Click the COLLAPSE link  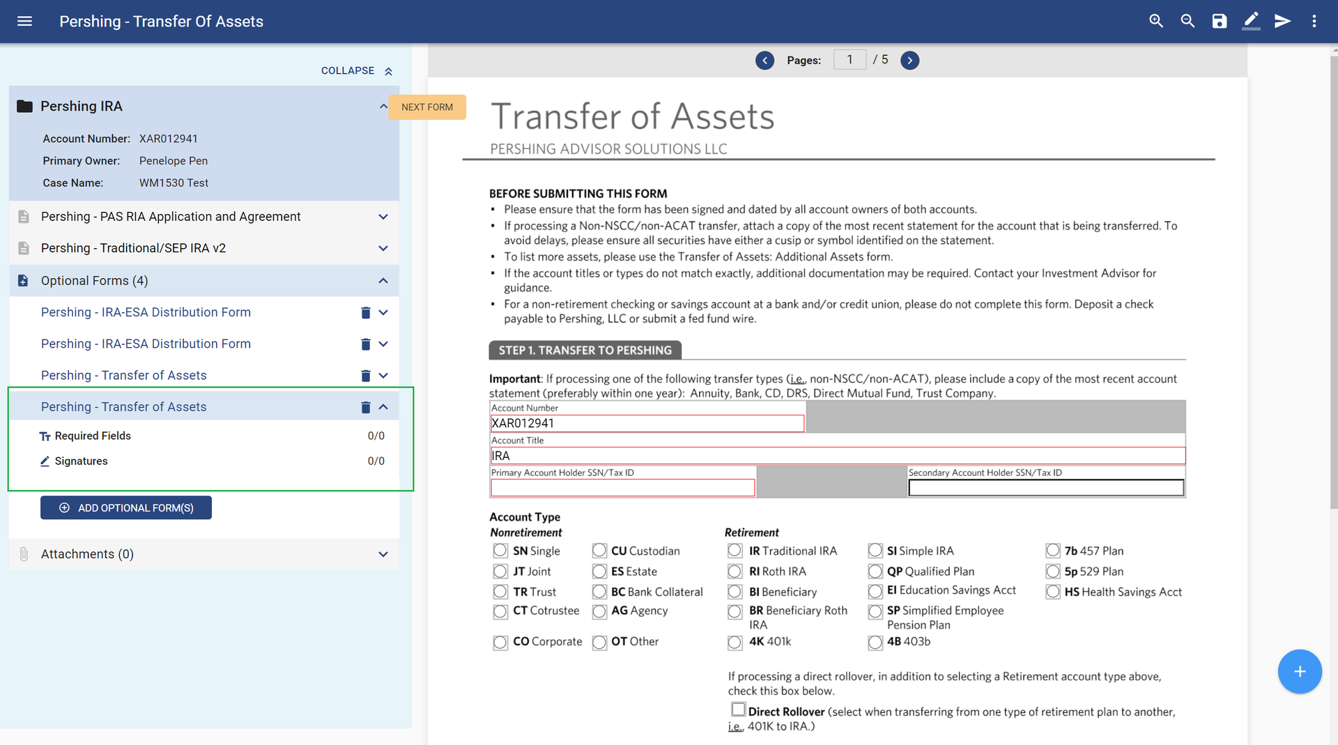click(357, 70)
